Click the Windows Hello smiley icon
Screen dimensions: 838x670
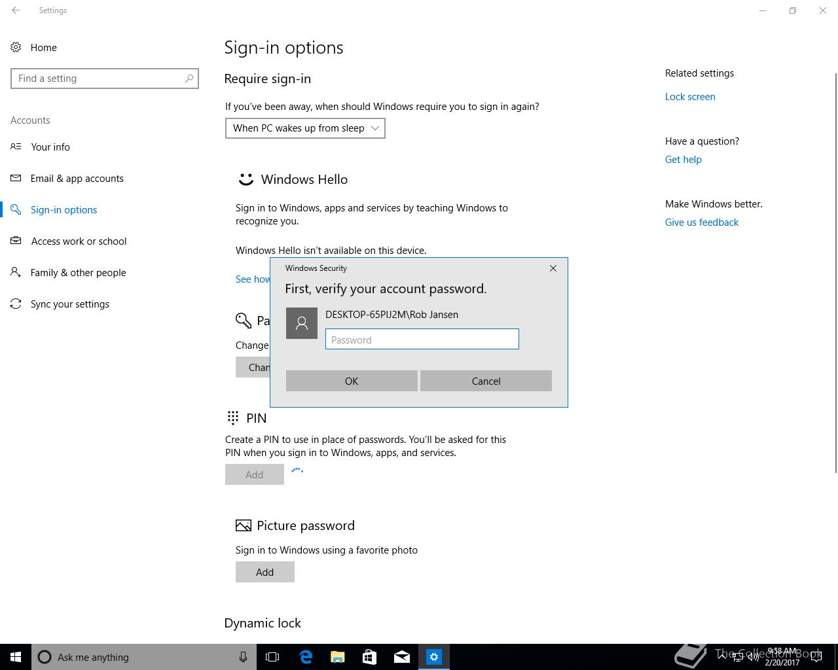246,179
